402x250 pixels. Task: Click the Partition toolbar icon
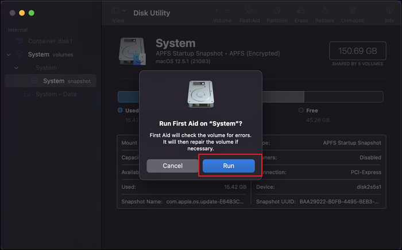(277, 11)
